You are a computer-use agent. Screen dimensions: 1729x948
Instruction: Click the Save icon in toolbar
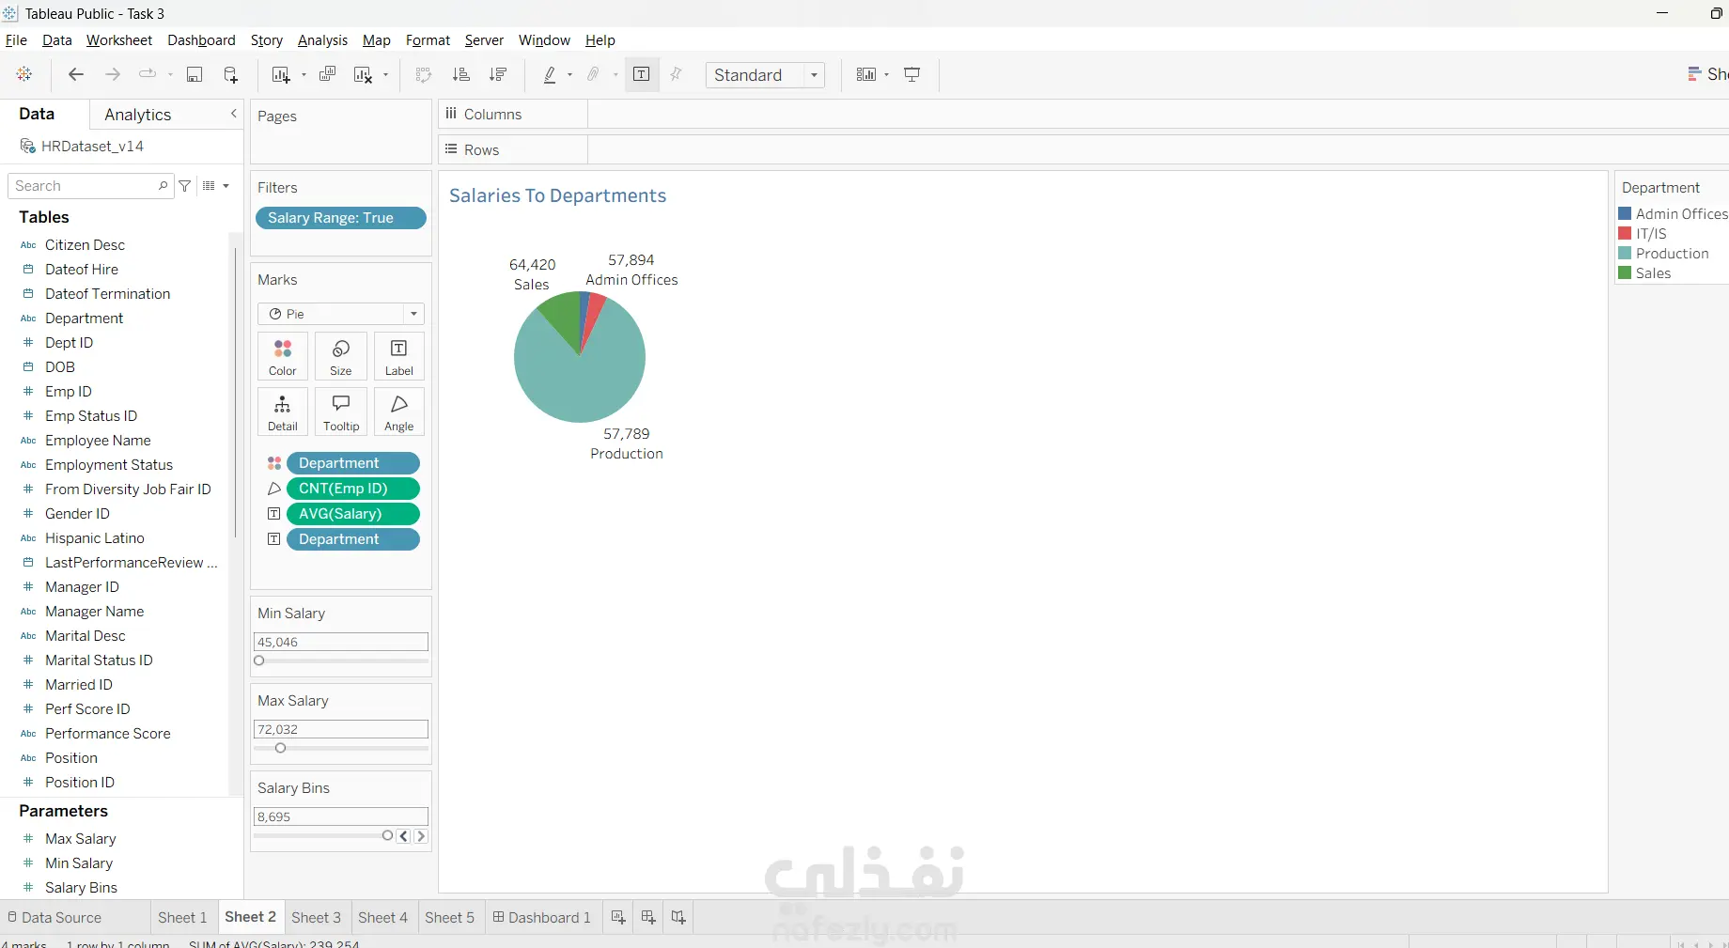pyautogui.click(x=195, y=74)
